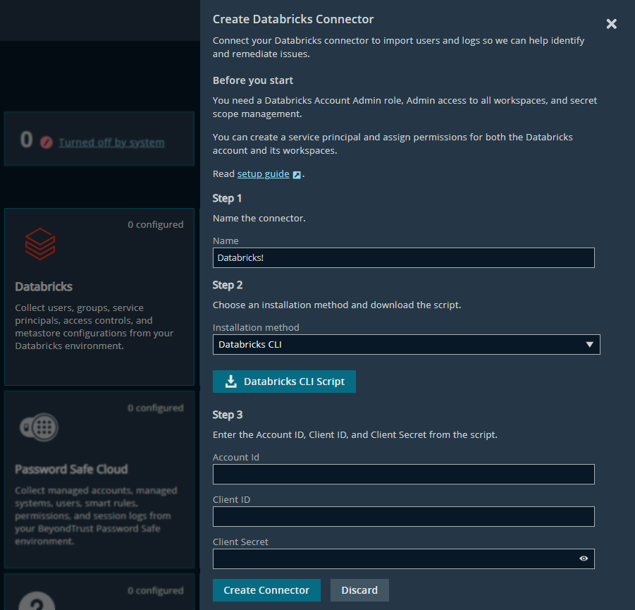Screen dimensions: 635x610
Task: Click the dropdown arrow for Installation method
Action: 589,345
